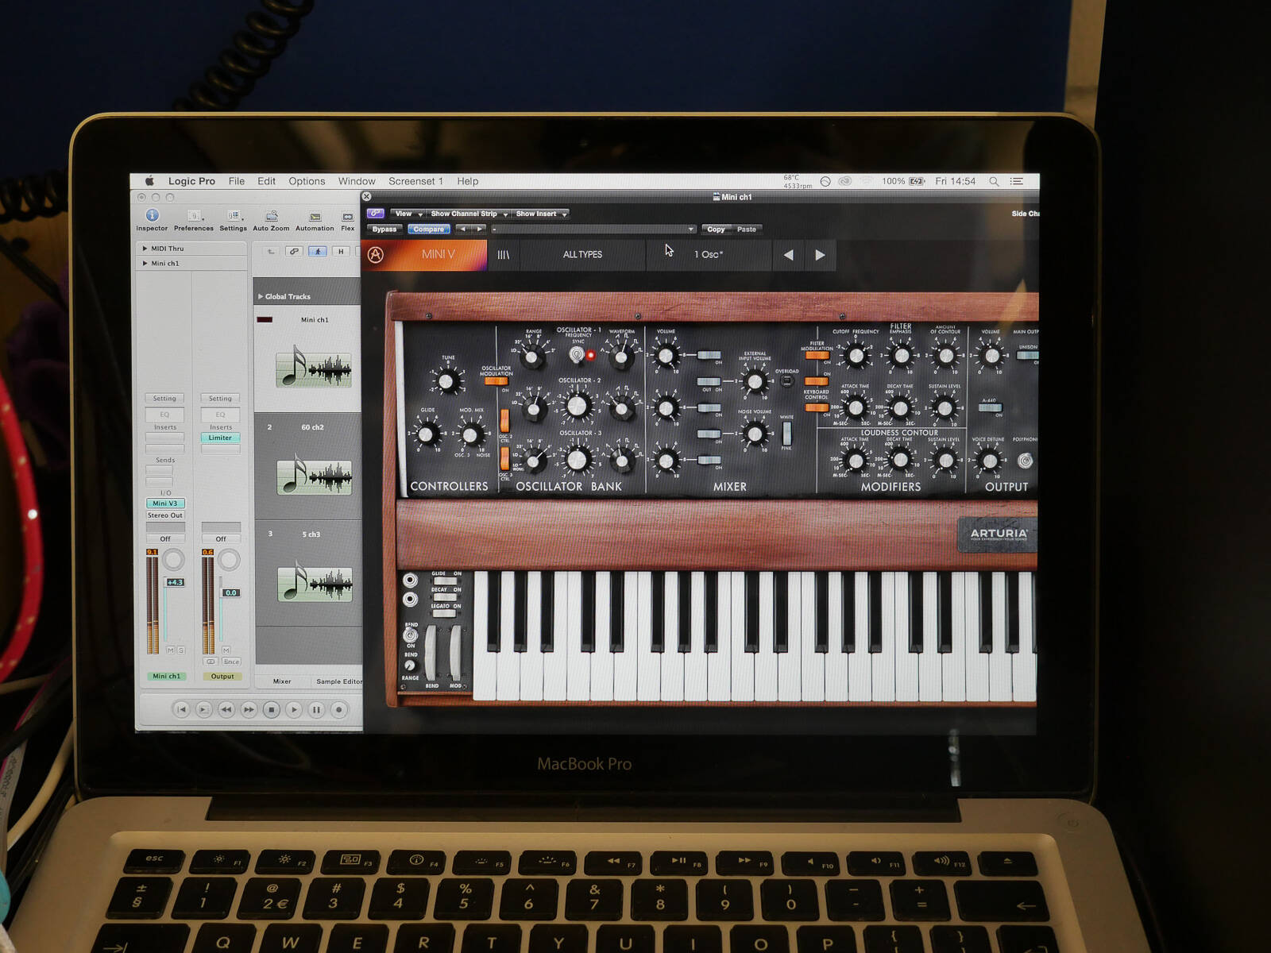Click the Bypass button
The height and width of the screenshot is (953, 1271).
pyautogui.click(x=384, y=229)
